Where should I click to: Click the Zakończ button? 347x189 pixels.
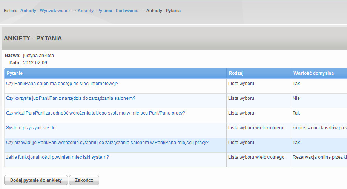pyautogui.click(x=84, y=180)
